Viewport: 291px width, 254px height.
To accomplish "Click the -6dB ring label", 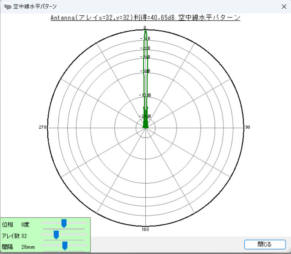I will click(x=145, y=71).
